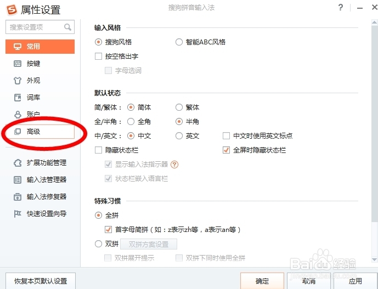Open the 常用 settings tab
The image size is (378, 289).
click(x=40, y=47)
